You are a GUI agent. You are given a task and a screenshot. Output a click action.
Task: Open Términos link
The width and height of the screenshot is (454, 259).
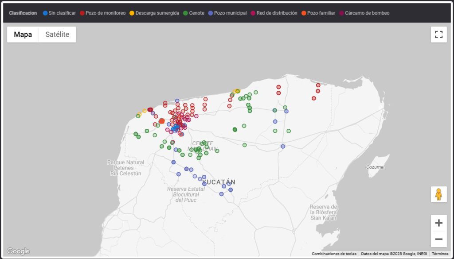tap(440, 254)
